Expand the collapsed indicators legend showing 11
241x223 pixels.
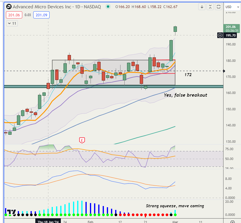tap(12, 23)
